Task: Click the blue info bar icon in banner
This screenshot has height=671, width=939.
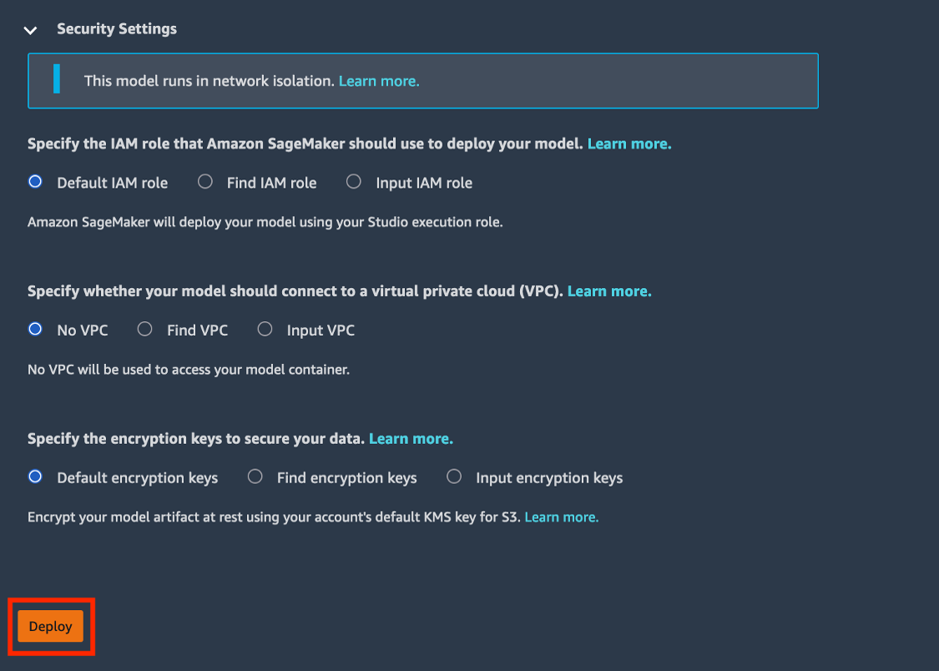Action: pyautogui.click(x=57, y=80)
